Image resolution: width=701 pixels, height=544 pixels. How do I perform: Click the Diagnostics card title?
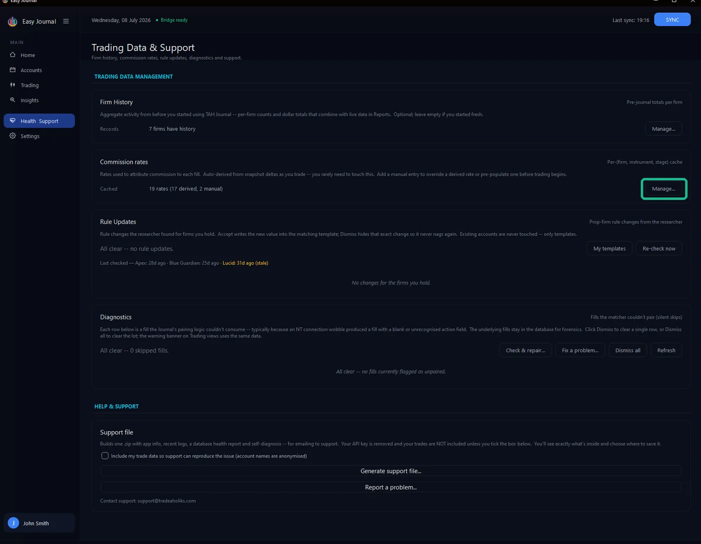point(116,317)
